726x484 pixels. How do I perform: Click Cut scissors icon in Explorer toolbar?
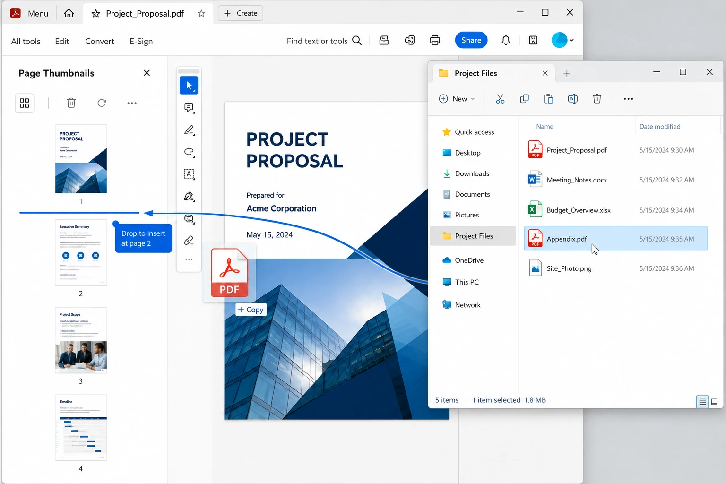500,99
